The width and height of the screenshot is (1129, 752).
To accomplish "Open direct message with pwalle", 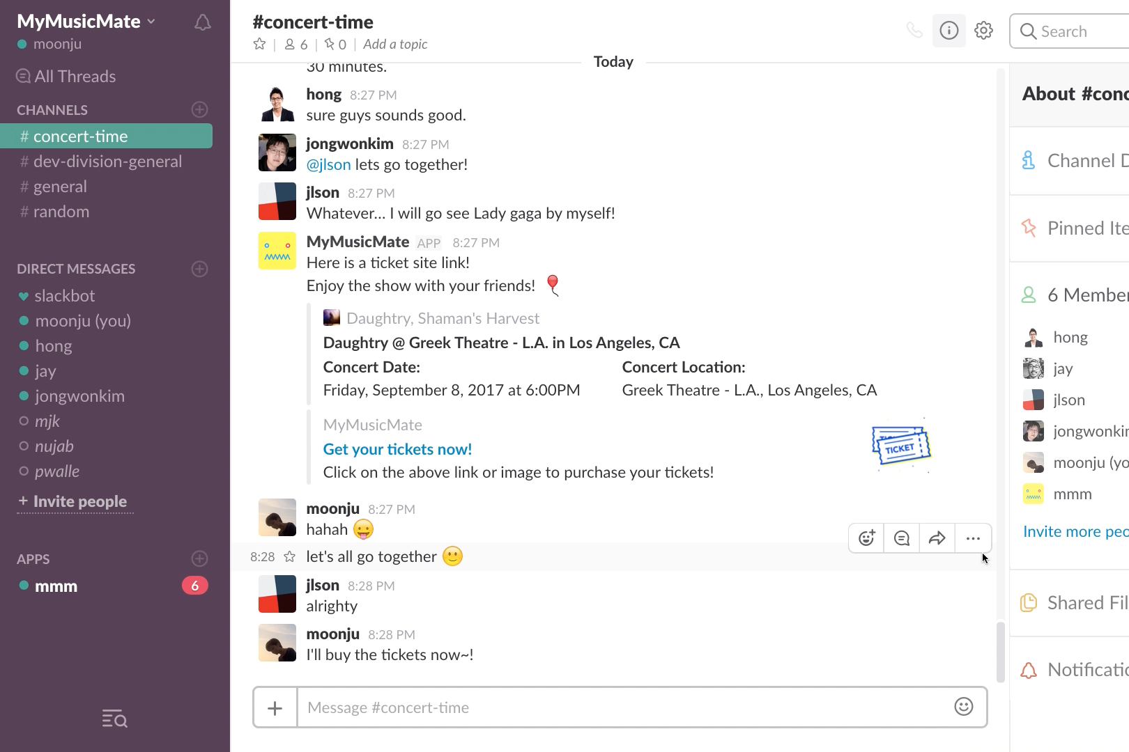I will (x=106, y=471).
